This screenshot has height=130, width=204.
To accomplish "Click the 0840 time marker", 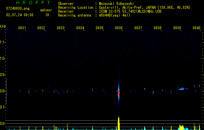I will pyautogui.click(x=197, y=28).
